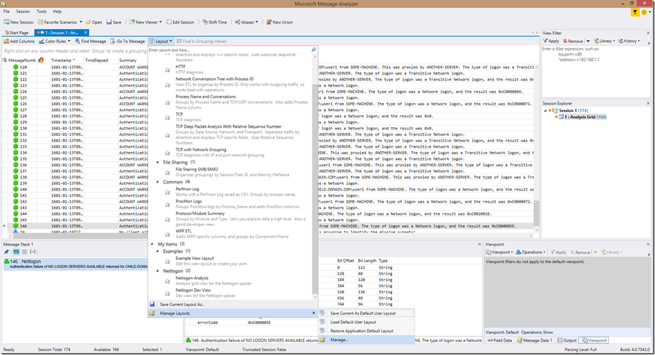The height and width of the screenshot is (355, 655).
Task: Switch to the Output tab
Action: (x=567, y=341)
